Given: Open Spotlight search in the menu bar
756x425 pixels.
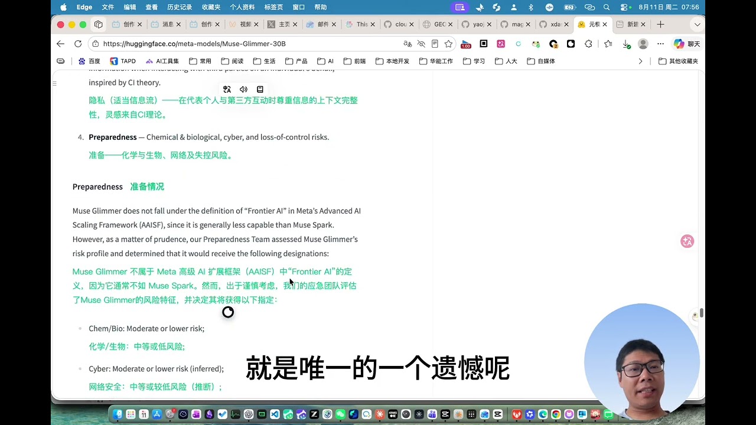Looking at the screenshot, I should pos(607,7).
